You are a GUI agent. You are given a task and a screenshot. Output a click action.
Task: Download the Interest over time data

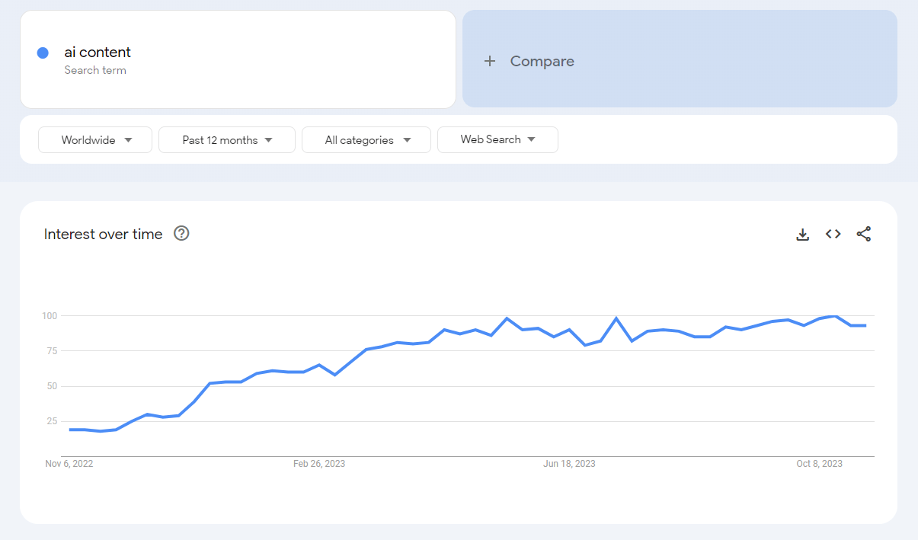click(802, 235)
